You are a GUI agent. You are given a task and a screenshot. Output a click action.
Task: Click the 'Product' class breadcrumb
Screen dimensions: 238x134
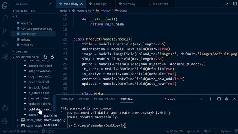[105, 11]
